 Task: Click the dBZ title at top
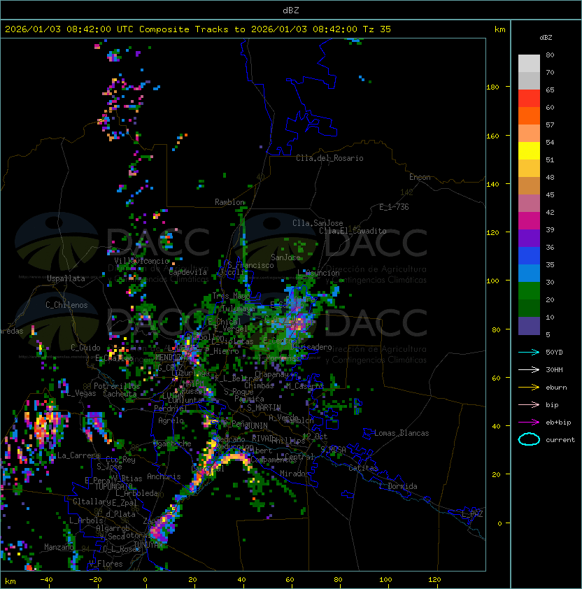point(291,10)
